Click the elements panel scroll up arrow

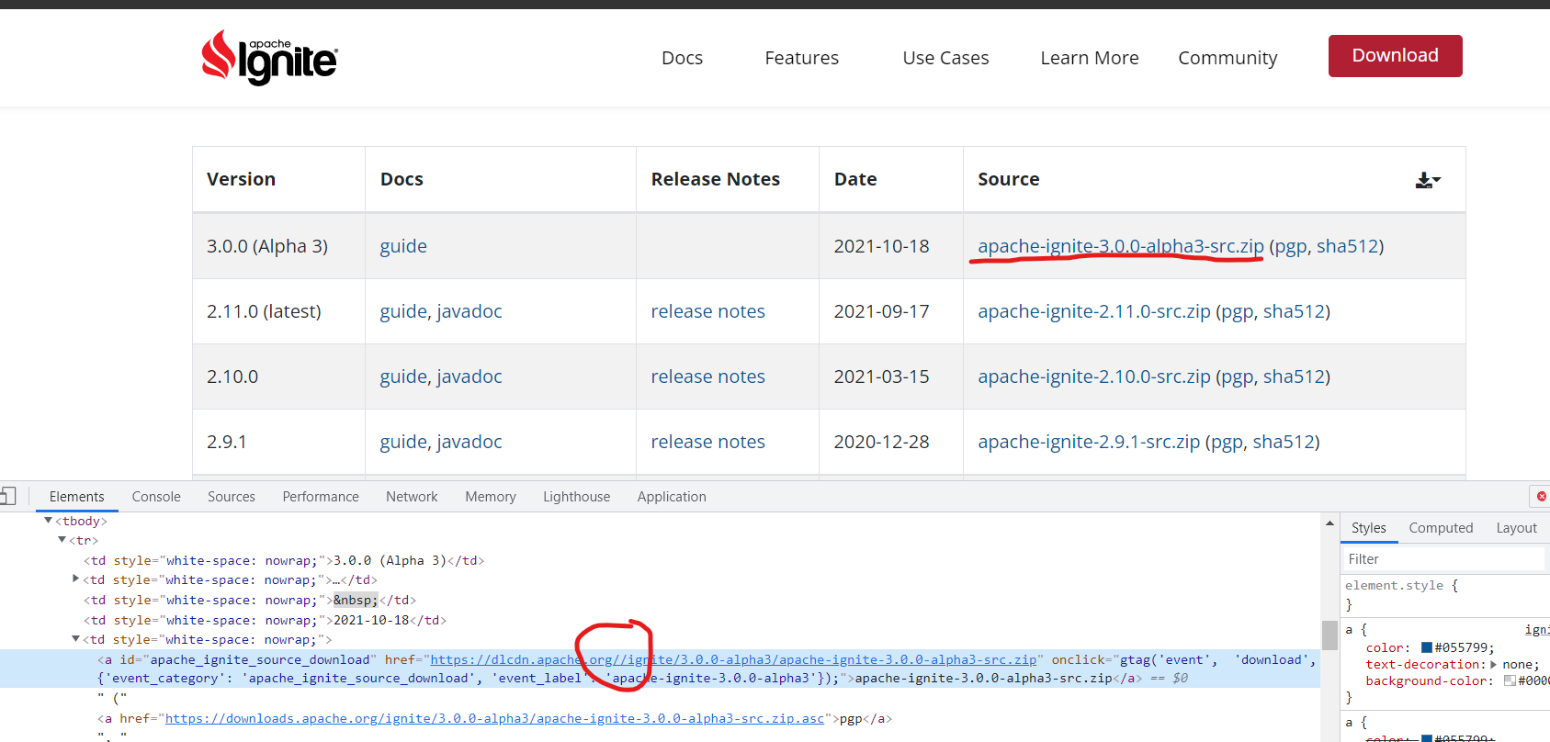click(x=1329, y=523)
